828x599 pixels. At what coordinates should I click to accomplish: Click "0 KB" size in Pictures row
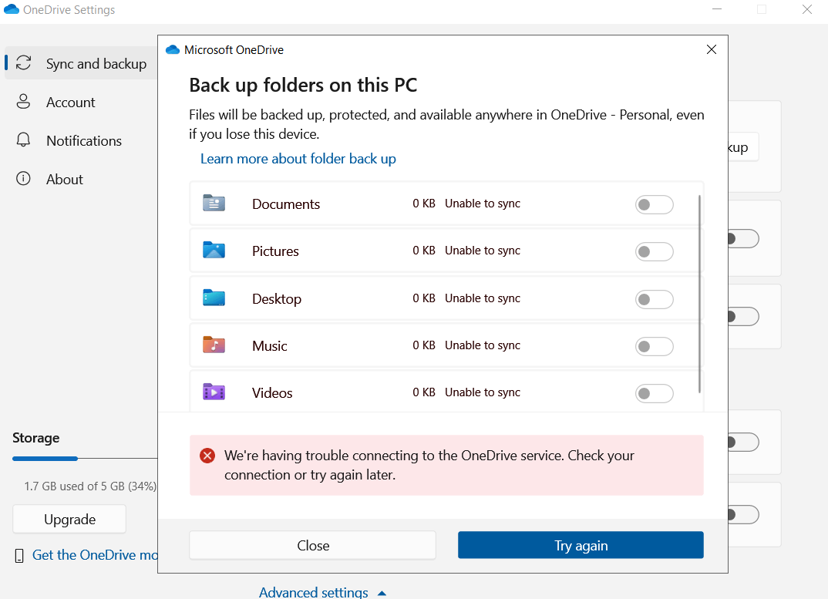point(423,251)
